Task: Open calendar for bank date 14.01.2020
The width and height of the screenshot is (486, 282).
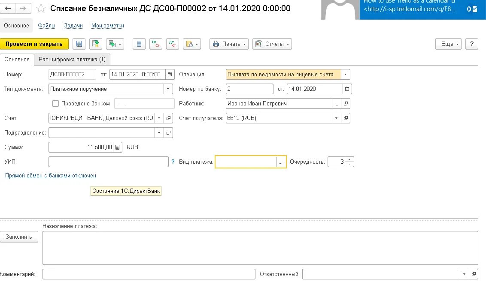Action: coord(347,89)
